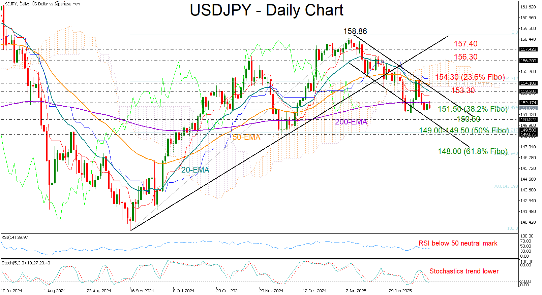Click the 'USDJPY - Daily Chart' title
Image resolution: width=542 pixels, height=295 pixels.
266,10
